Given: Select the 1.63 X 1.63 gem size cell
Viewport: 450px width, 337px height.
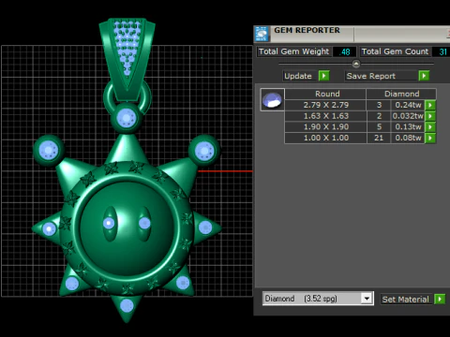Looking at the screenshot, I should [x=326, y=116].
